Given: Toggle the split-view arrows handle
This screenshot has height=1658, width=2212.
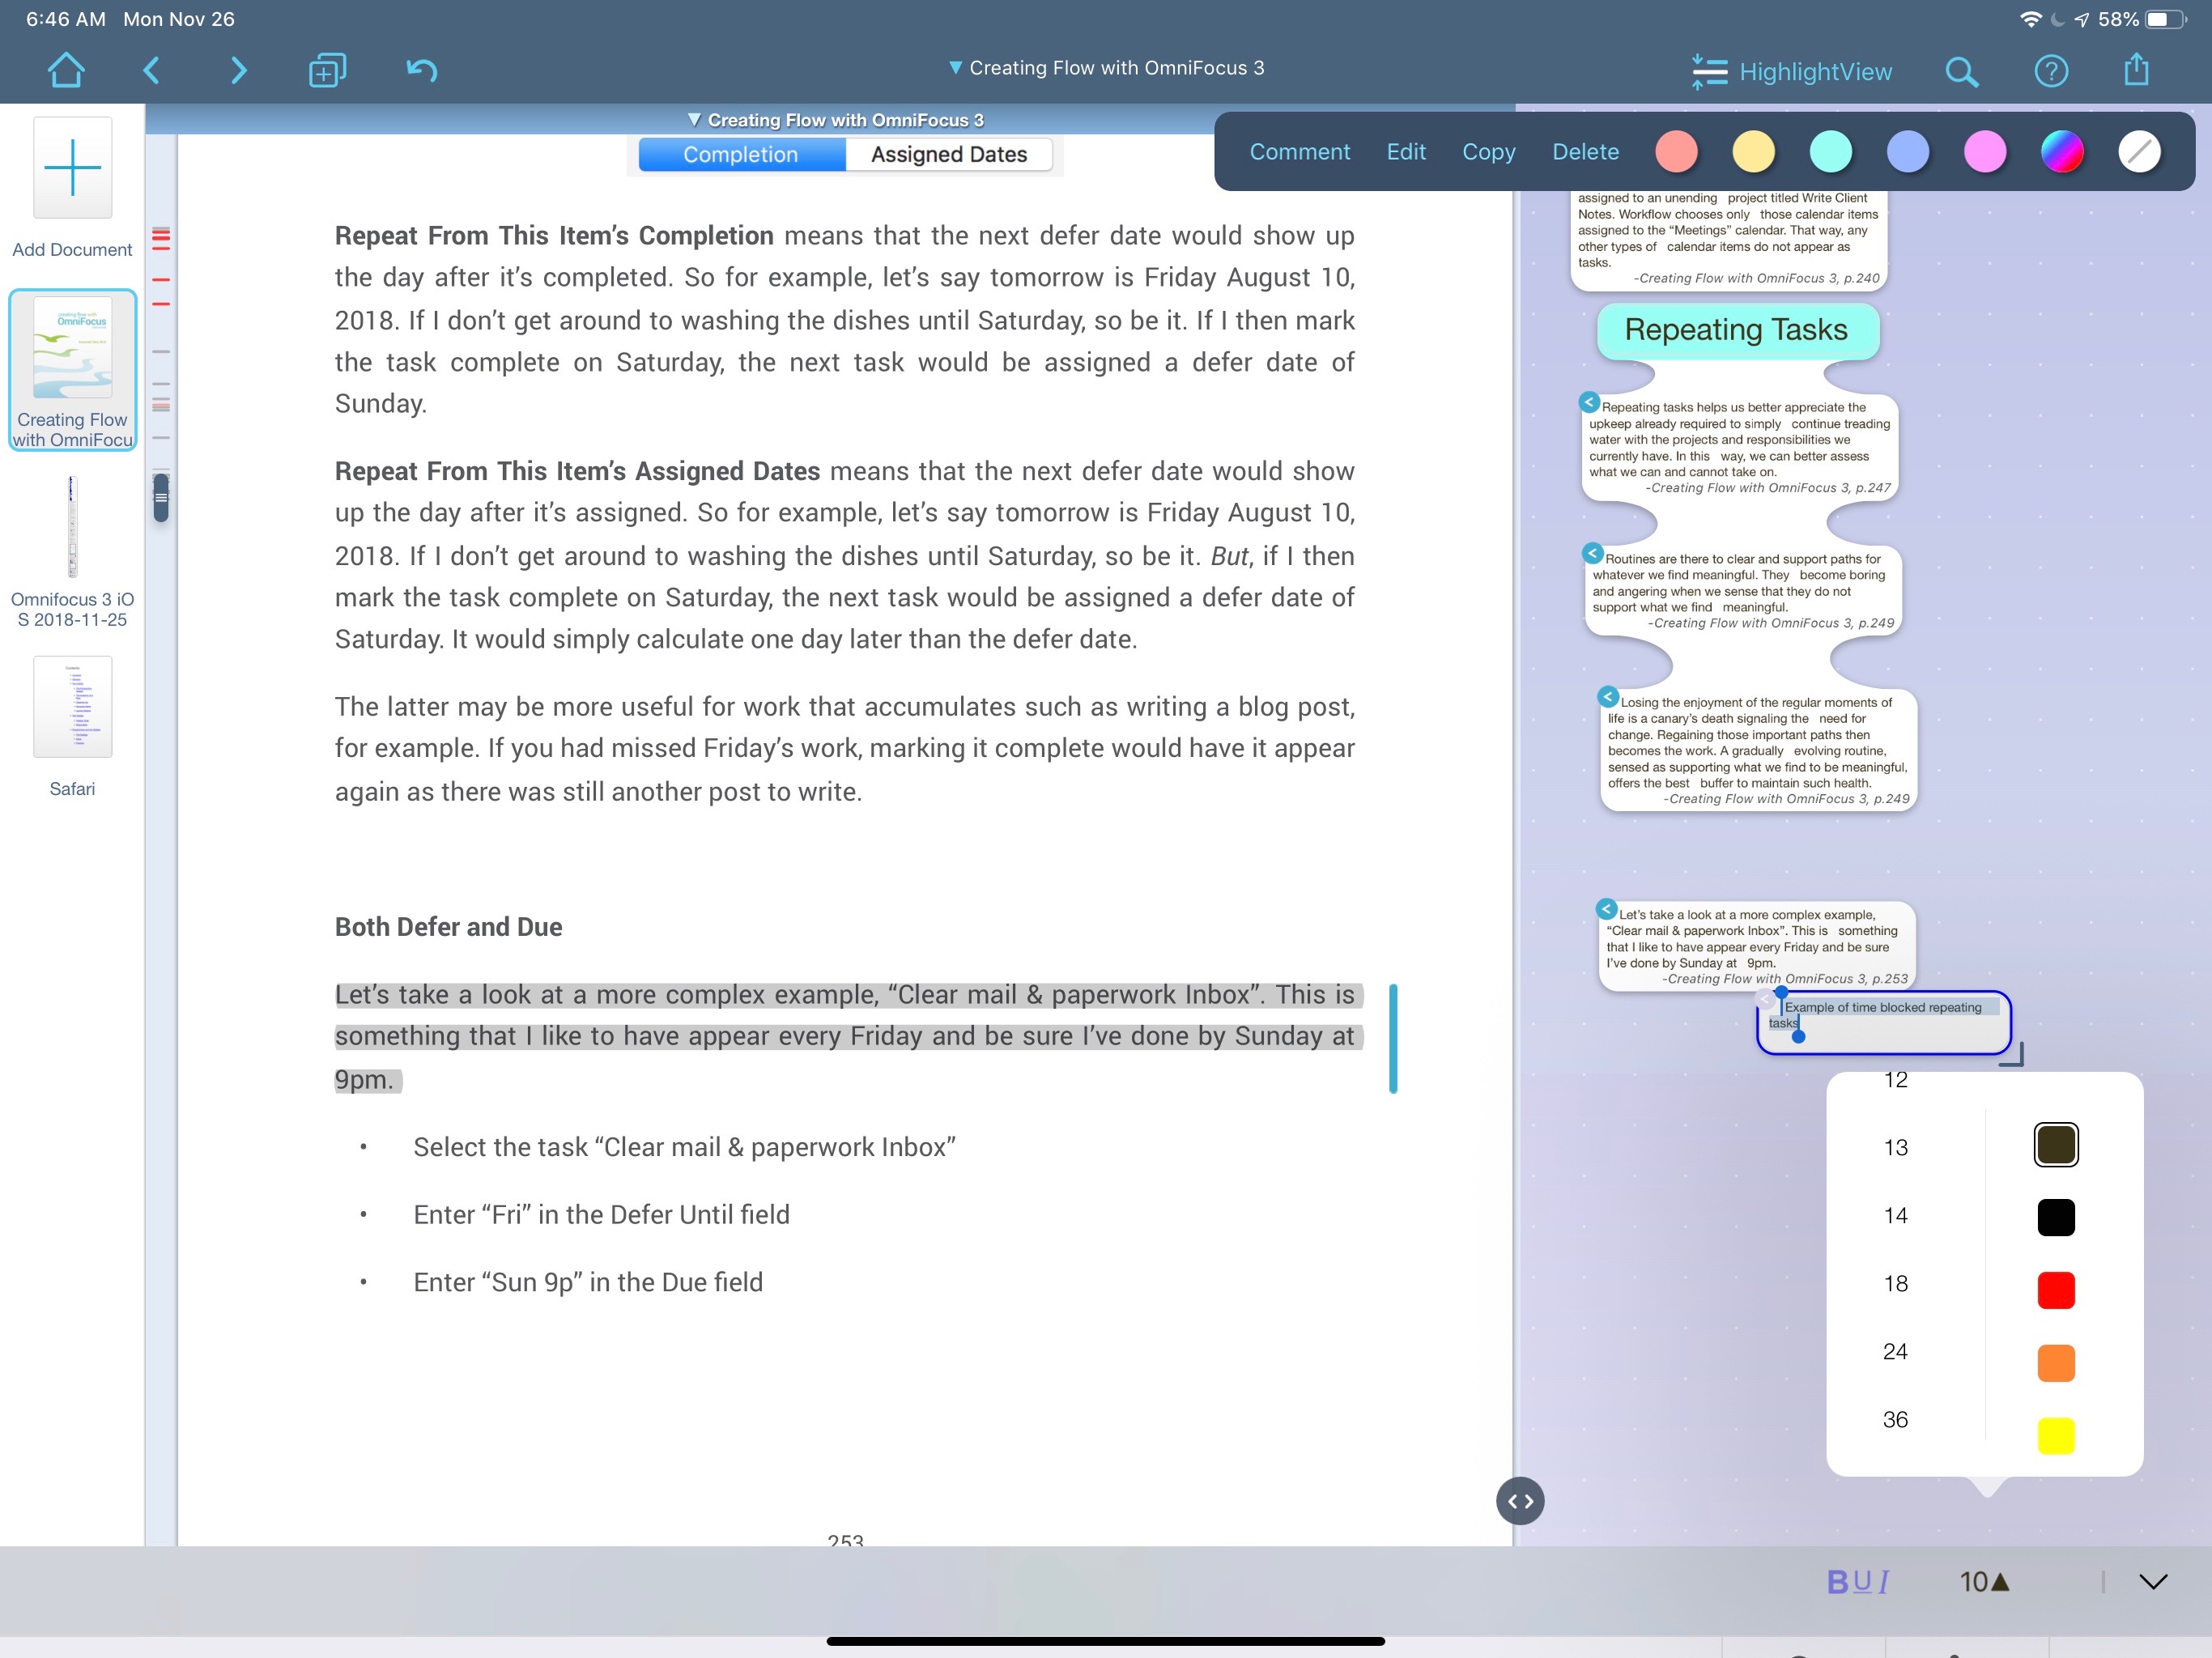Looking at the screenshot, I should coord(1520,1500).
